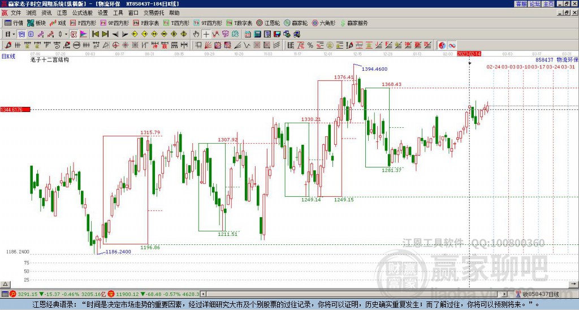Click the 1394.4600 high price label
The width and height of the screenshot is (579, 310).
click(x=374, y=69)
